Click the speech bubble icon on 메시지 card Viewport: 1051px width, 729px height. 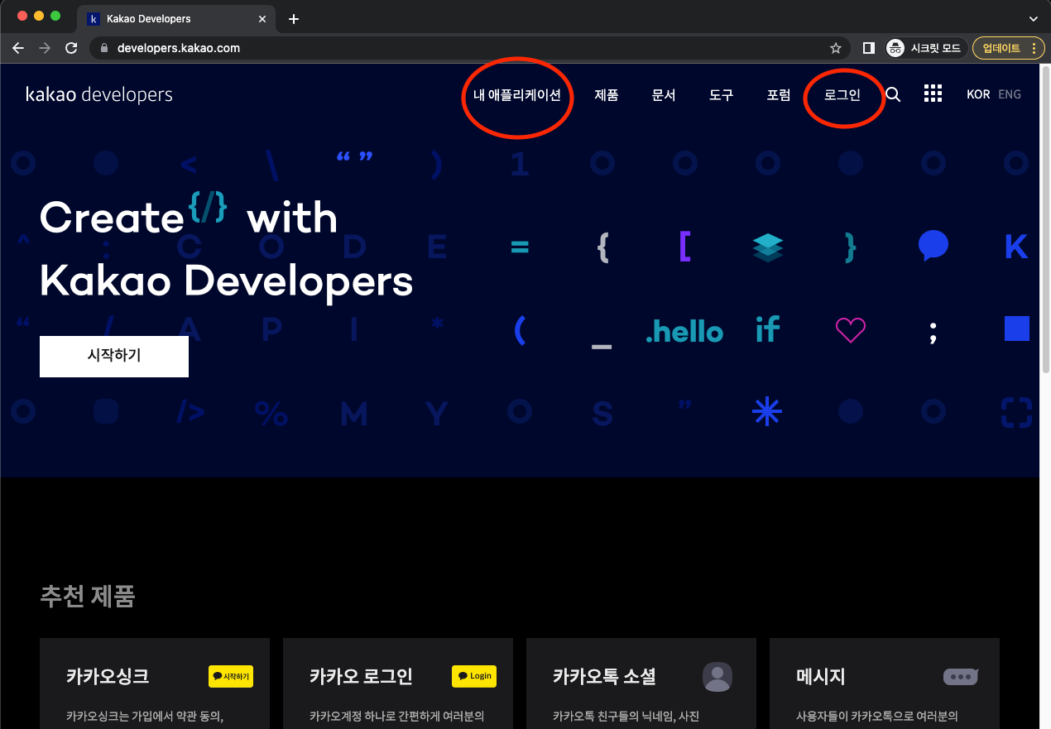(961, 676)
